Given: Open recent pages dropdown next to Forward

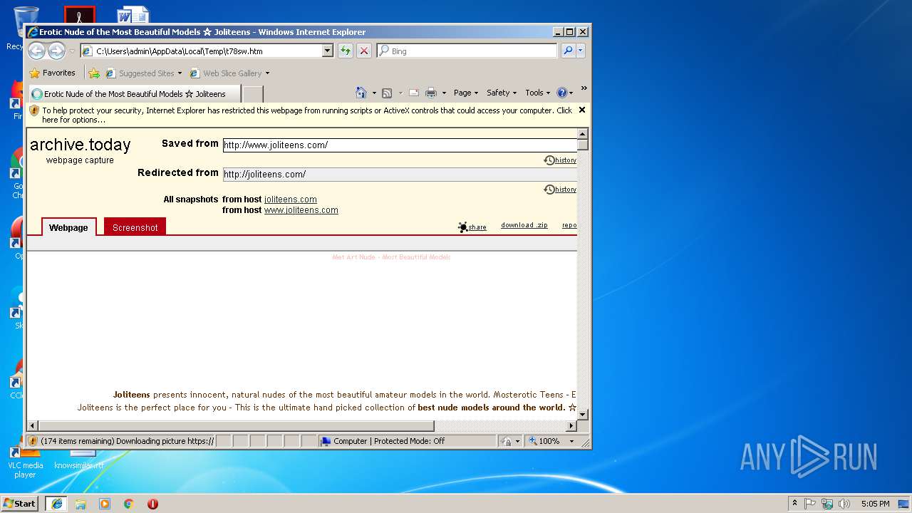Looking at the screenshot, I should coord(72,51).
